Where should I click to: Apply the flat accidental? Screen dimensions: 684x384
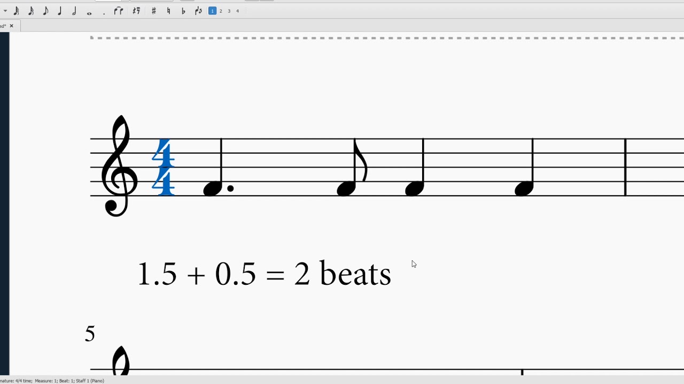183,11
